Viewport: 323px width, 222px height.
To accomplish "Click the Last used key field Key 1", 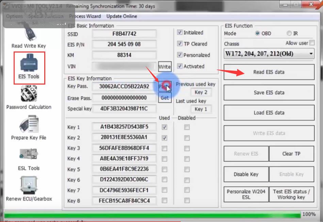I will pyautogui.click(x=201, y=109).
